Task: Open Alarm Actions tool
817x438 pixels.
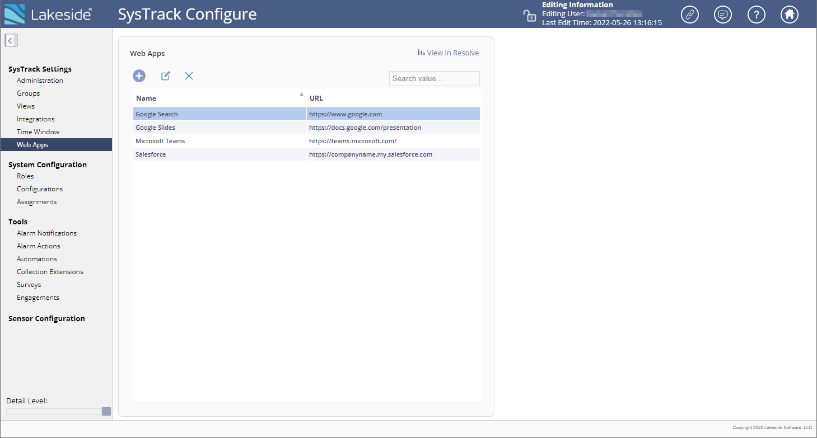Action: (38, 246)
